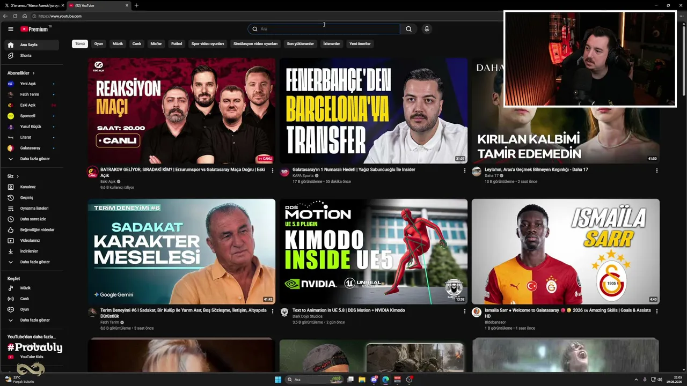The height and width of the screenshot is (386, 687).
Task: Open Galatasaray subscription channel
Action: pyautogui.click(x=32, y=149)
